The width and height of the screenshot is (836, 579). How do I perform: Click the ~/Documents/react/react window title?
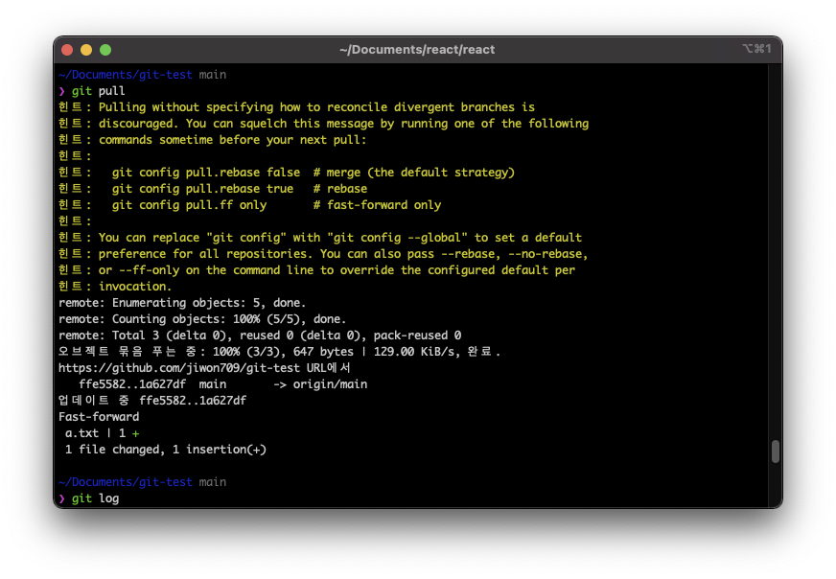point(417,50)
